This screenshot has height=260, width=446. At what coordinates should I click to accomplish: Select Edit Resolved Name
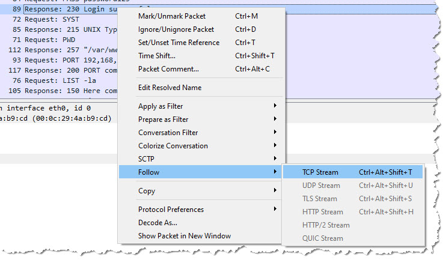point(170,88)
